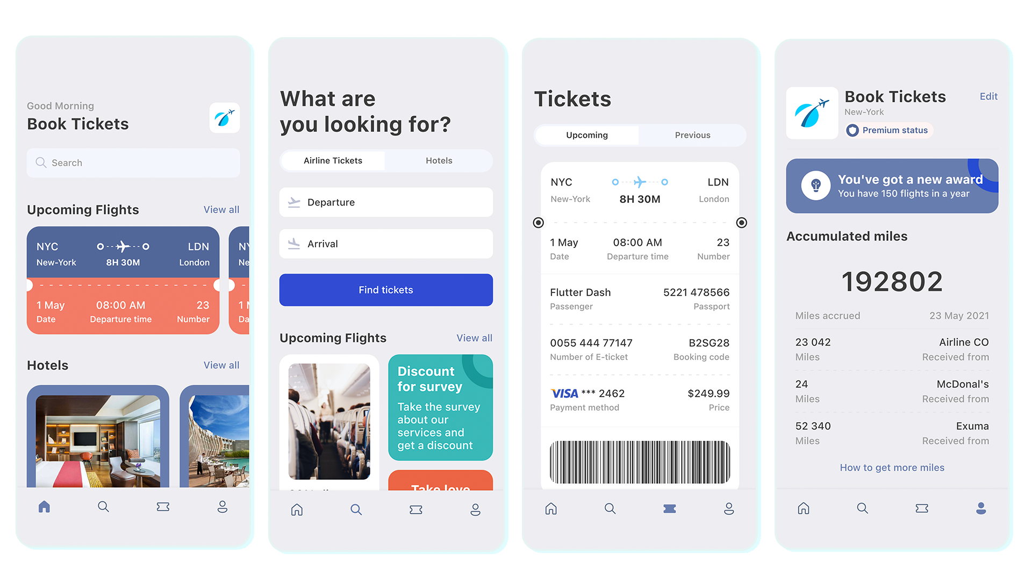Screen dimensions: 1032x581
Task: Click Find tickets button
Action: click(x=386, y=289)
